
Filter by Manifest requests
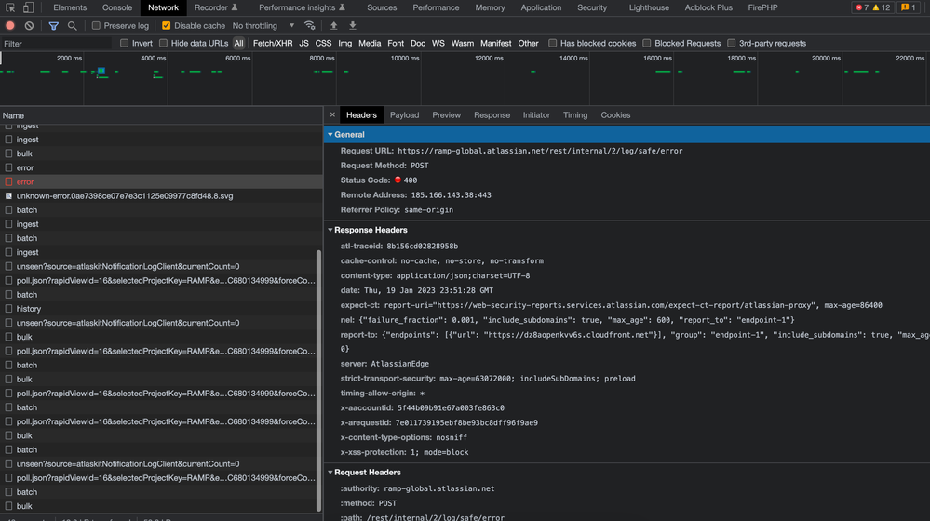pyautogui.click(x=496, y=43)
